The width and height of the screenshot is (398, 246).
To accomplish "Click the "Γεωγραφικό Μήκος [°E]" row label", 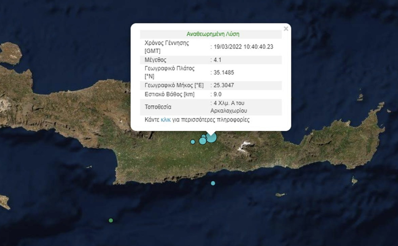I will tap(174, 85).
